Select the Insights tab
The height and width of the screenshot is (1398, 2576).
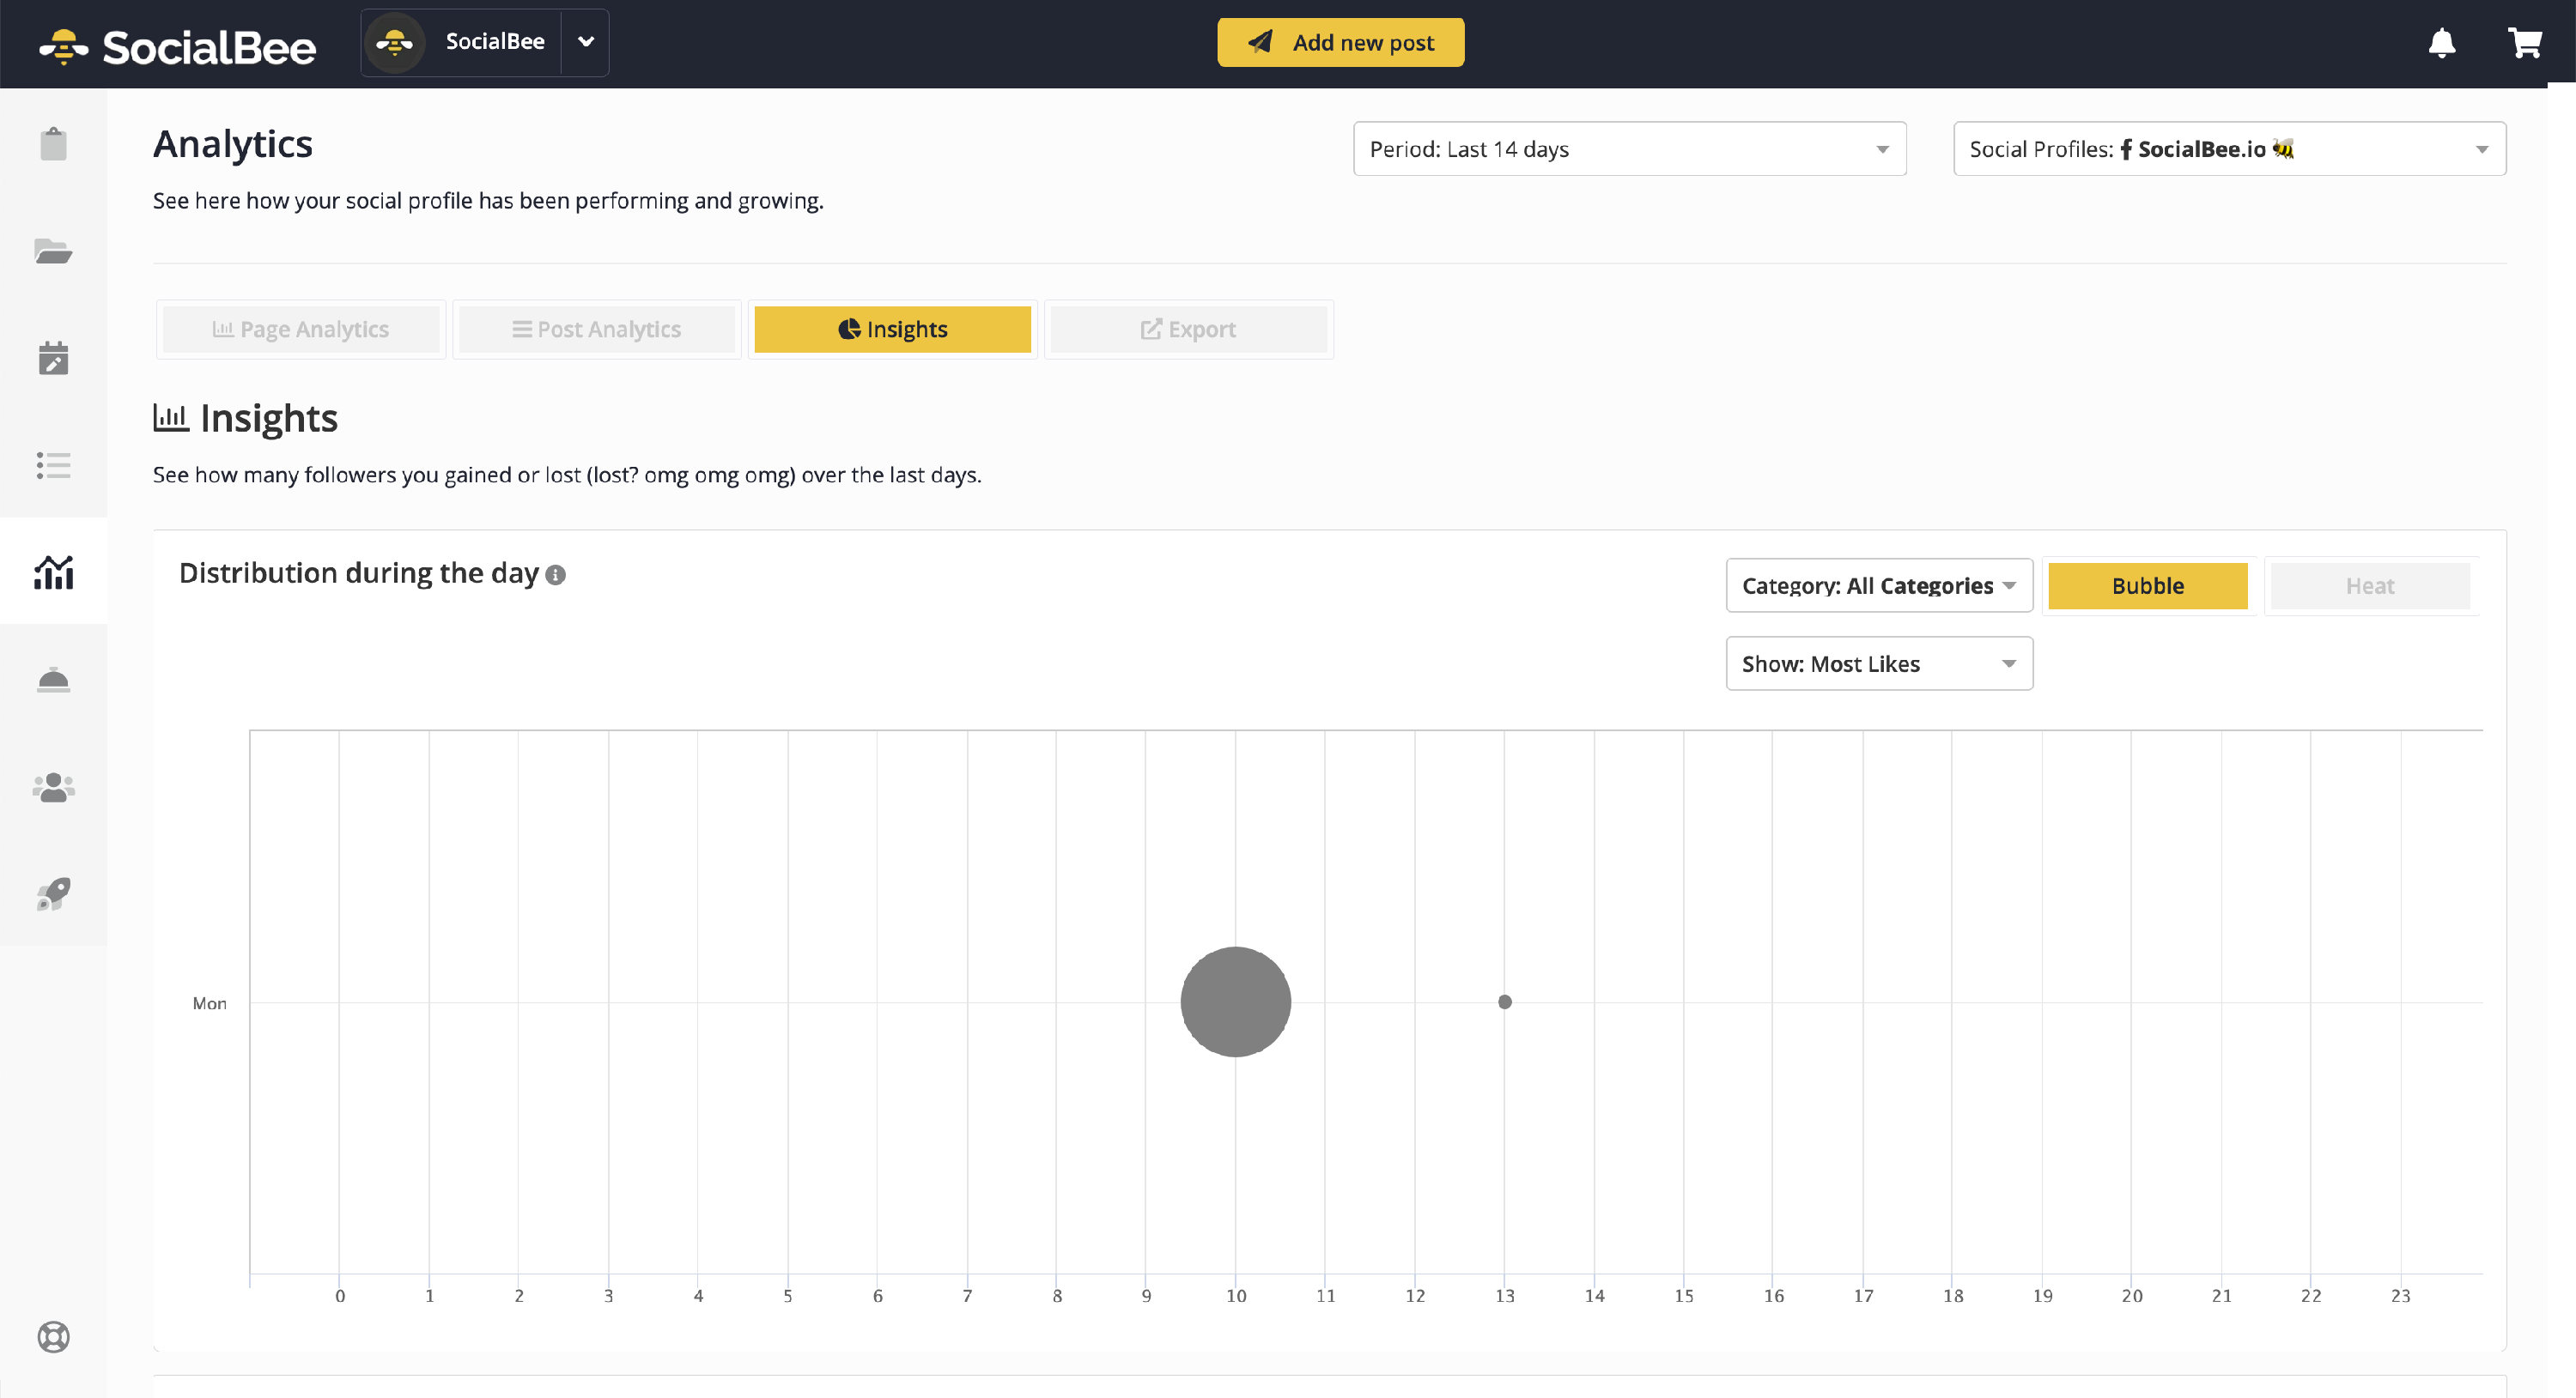click(x=892, y=329)
